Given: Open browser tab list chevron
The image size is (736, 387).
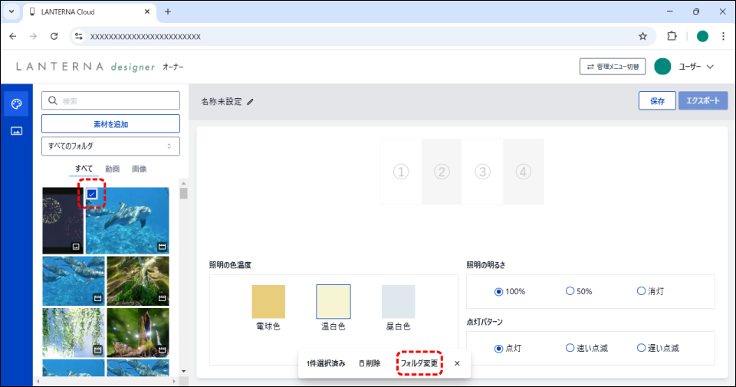Looking at the screenshot, I should tap(11, 11).
